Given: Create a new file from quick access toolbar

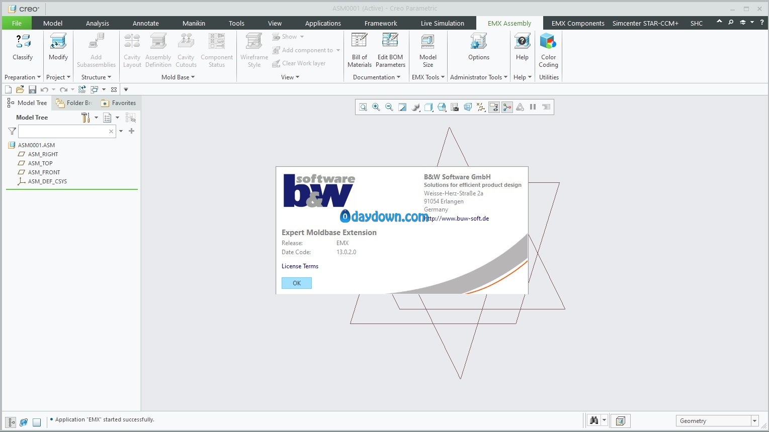Looking at the screenshot, I should [8, 89].
